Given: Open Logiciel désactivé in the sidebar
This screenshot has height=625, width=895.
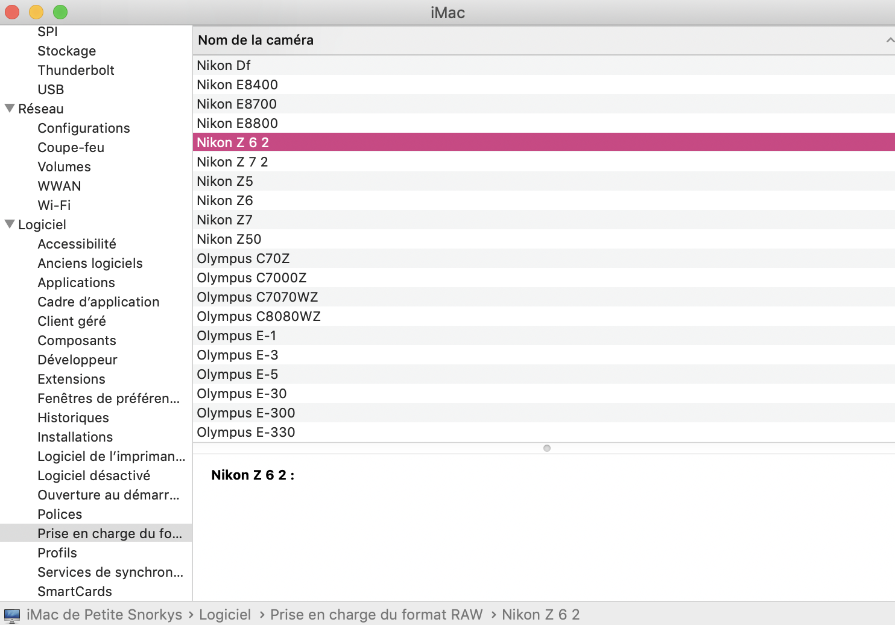Looking at the screenshot, I should [94, 475].
